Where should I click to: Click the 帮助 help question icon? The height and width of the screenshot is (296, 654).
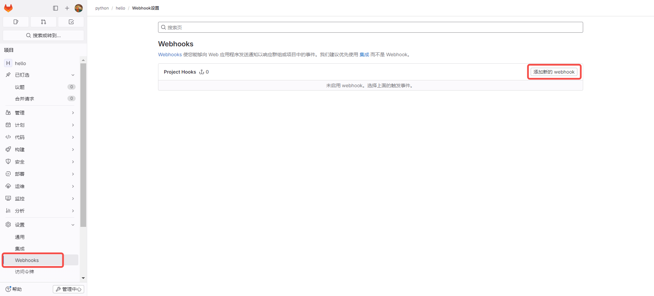click(8, 289)
